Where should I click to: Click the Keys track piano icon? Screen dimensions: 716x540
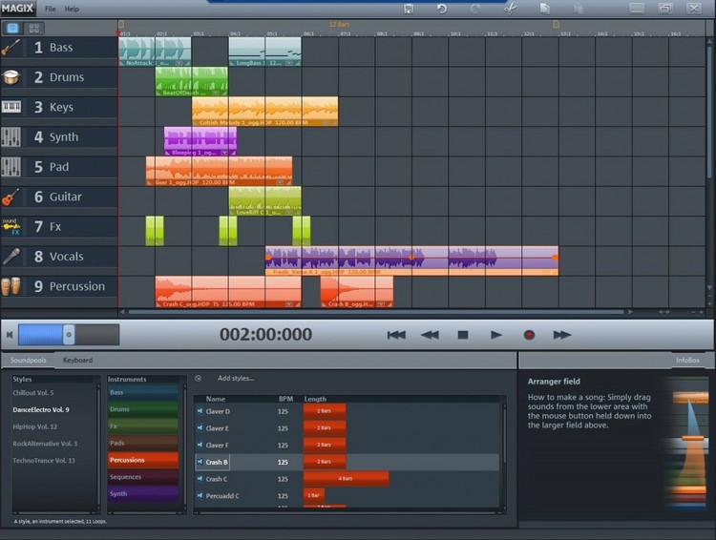pos(11,107)
